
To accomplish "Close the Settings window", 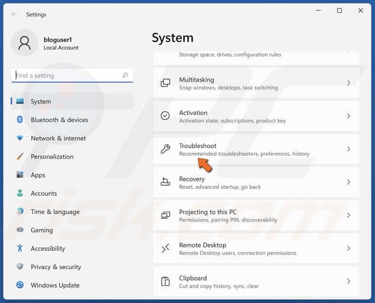I will (360, 10).
